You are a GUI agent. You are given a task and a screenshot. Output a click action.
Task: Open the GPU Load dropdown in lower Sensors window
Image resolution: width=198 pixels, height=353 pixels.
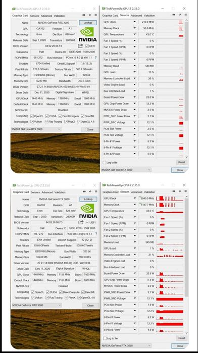(x=135, y=248)
